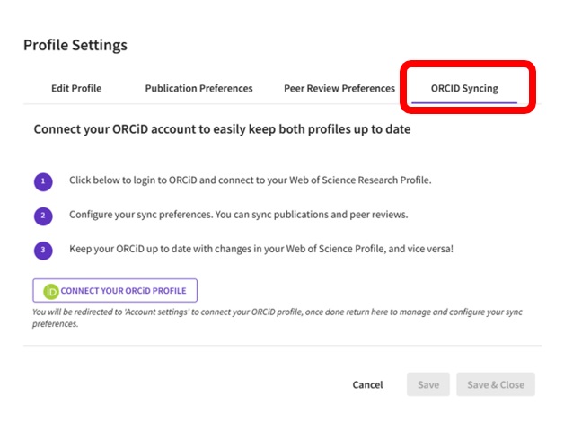Click the Cancel button
Image resolution: width=564 pixels, height=440 pixels.
pyautogui.click(x=367, y=384)
